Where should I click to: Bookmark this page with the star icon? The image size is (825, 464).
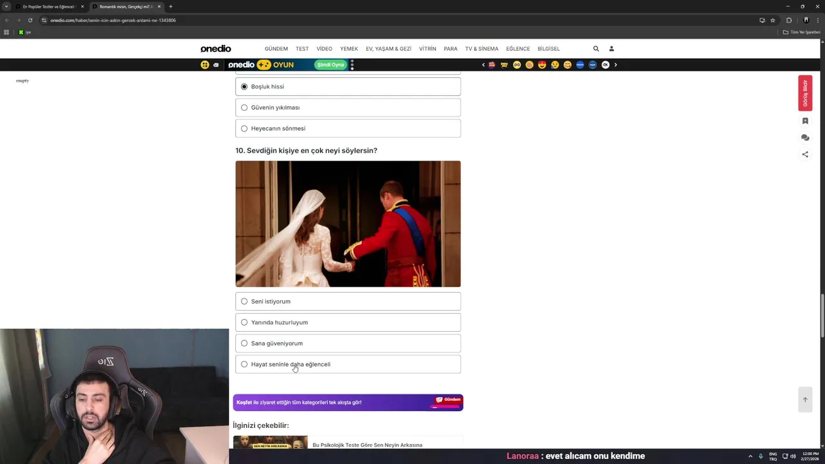pyautogui.click(x=773, y=20)
